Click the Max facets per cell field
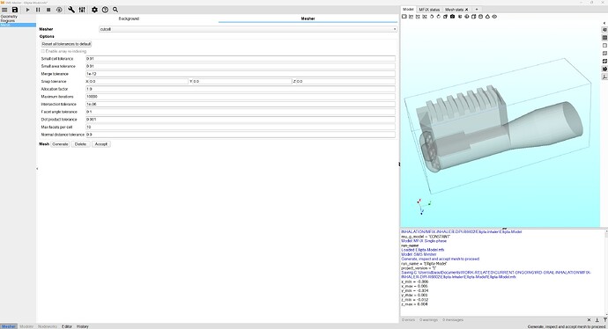 coord(241,127)
